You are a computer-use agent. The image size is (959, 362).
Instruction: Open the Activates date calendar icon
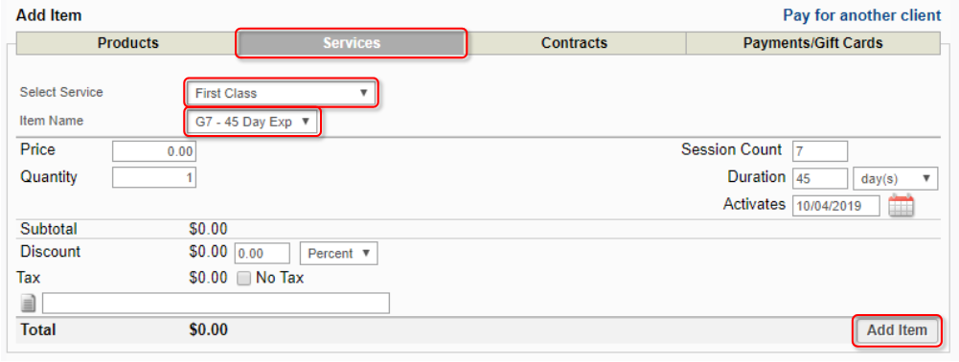click(901, 206)
